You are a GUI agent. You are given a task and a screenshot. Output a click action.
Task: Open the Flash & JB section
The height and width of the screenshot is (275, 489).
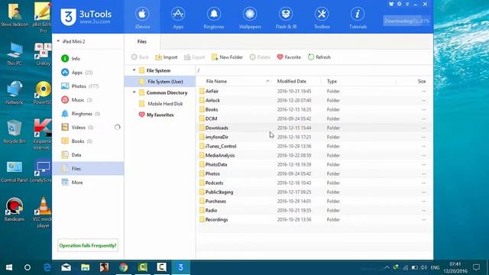tap(286, 18)
